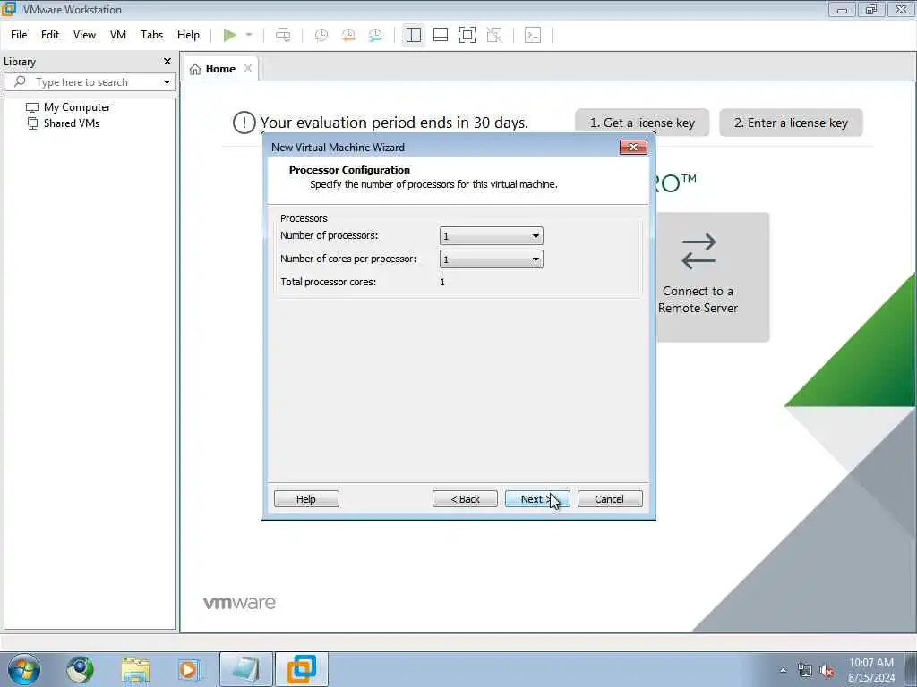Click the VMware Workstation taskbar icon
This screenshot has width=917, height=687.
click(301, 669)
